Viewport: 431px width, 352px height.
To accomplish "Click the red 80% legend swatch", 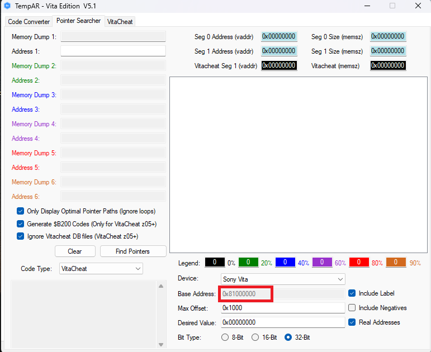I will [359, 263].
